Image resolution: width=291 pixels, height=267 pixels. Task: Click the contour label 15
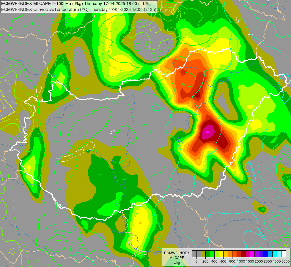pos(3,96)
